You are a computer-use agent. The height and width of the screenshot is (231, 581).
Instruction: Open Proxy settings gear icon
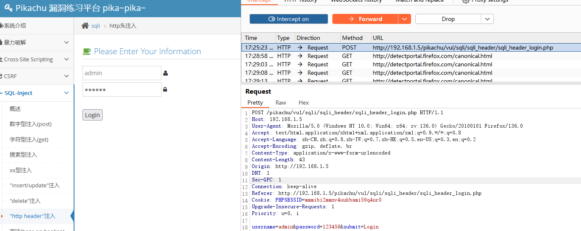tap(466, 1)
